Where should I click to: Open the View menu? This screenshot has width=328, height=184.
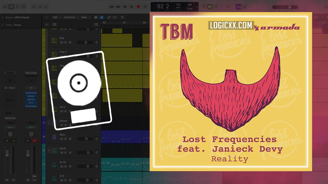86,17
